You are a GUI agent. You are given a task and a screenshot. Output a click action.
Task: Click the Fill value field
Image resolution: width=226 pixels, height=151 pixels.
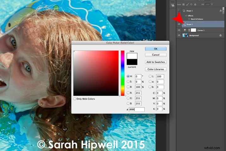coord(207,4)
